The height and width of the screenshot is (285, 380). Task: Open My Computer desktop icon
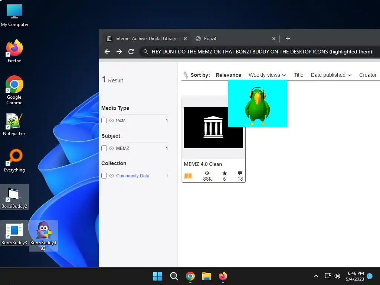click(x=14, y=16)
